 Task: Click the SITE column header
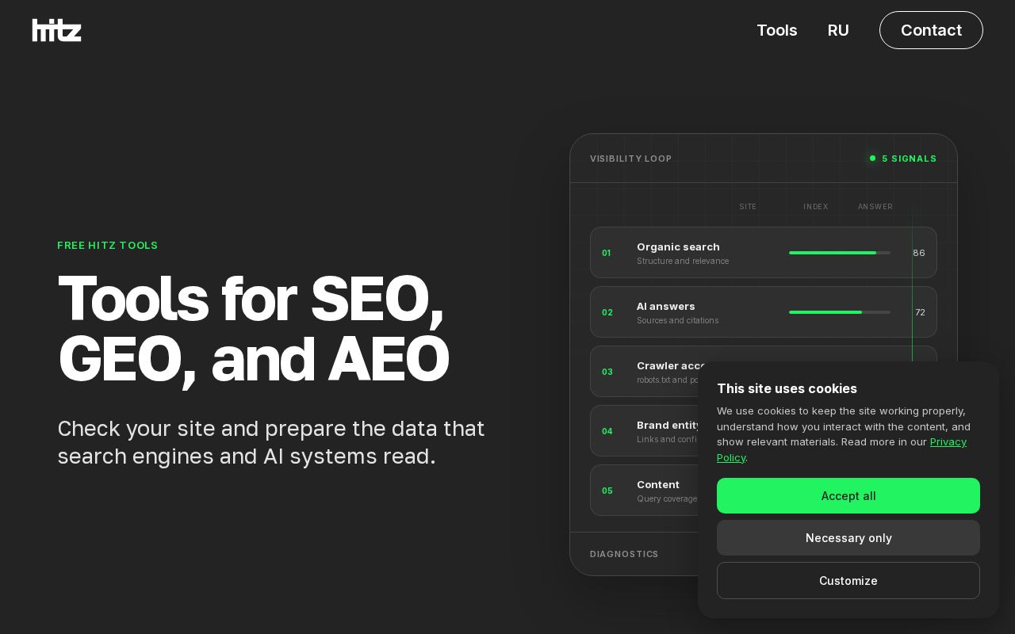(748, 207)
